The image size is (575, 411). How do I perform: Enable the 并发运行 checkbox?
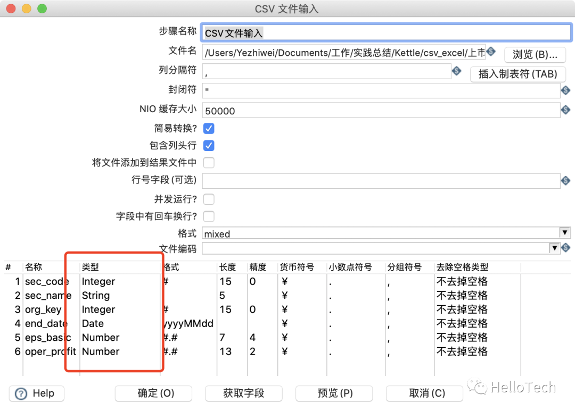[x=209, y=199]
